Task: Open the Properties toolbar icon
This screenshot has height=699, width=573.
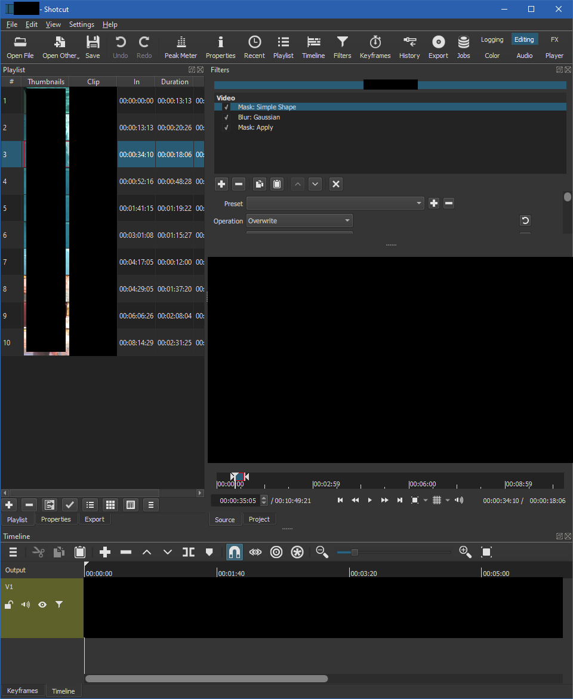Action: click(220, 47)
